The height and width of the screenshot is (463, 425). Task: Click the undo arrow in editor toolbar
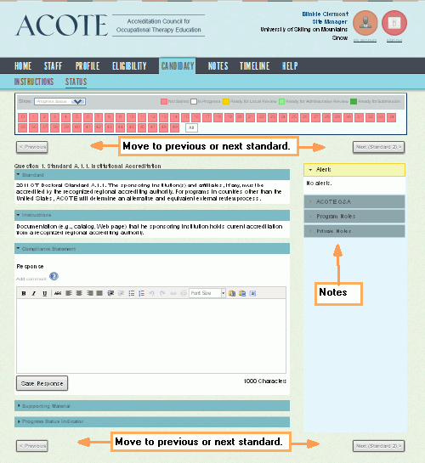(x=152, y=293)
